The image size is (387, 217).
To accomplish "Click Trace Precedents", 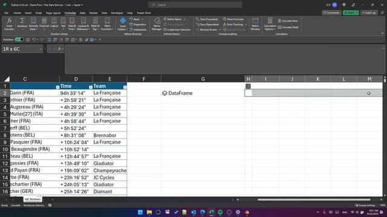I will coord(207,19).
